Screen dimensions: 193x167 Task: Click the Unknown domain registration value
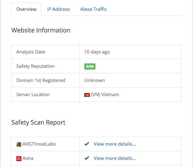pos(94,80)
